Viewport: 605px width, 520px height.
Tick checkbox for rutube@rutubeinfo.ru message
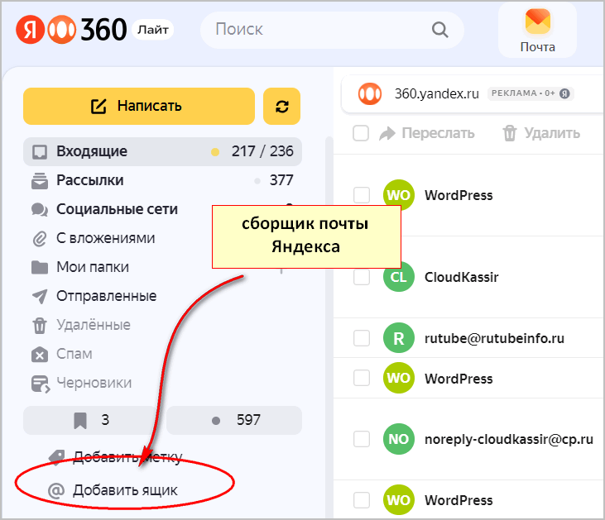362,338
